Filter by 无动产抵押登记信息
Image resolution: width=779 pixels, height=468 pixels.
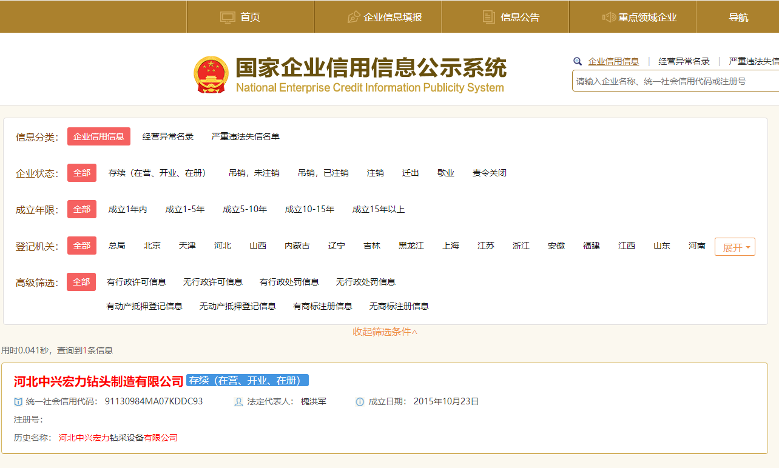tap(238, 306)
